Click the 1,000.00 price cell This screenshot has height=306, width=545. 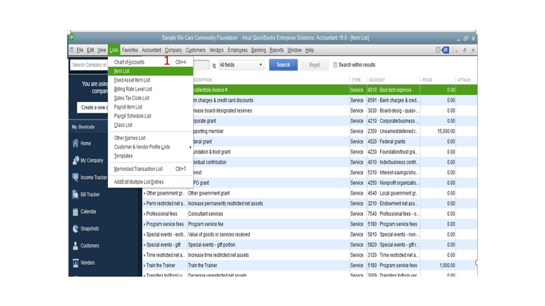pyautogui.click(x=438, y=265)
